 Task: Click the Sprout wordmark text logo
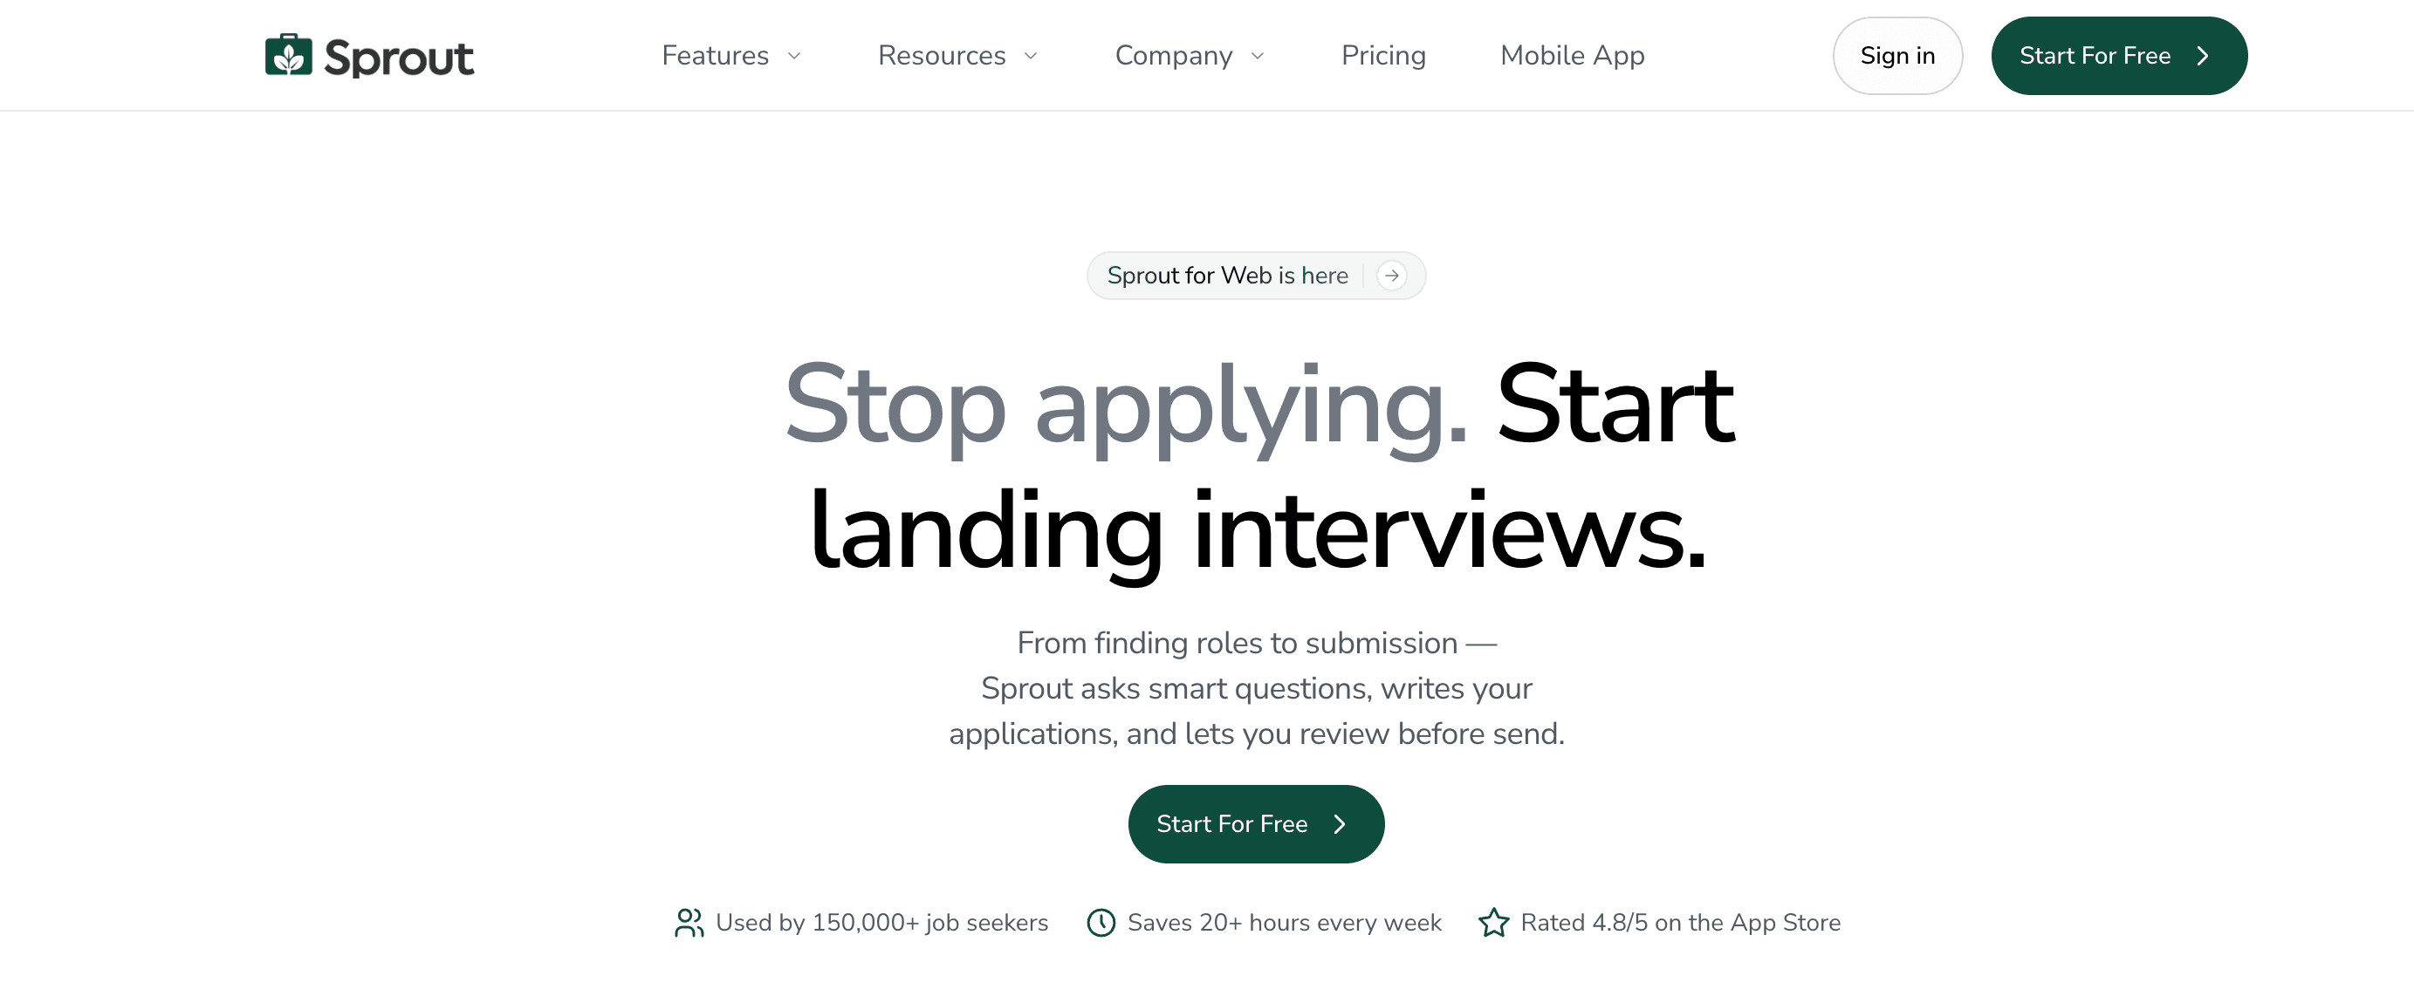point(398,58)
